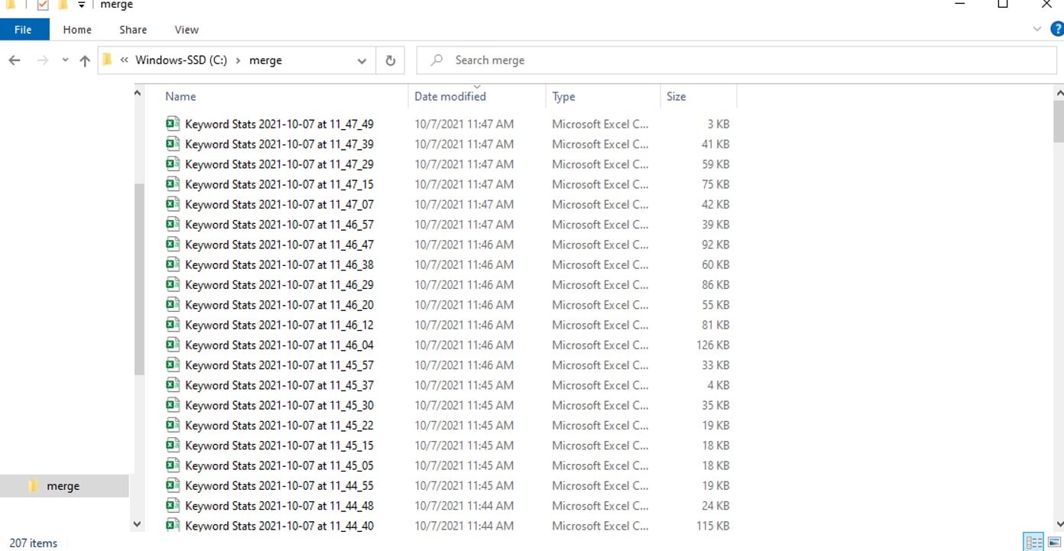Switch to Large icons view icon

click(1054, 542)
